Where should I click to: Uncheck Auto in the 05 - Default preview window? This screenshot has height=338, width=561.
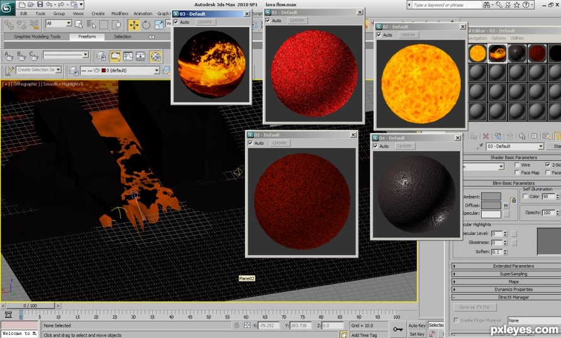(x=250, y=143)
